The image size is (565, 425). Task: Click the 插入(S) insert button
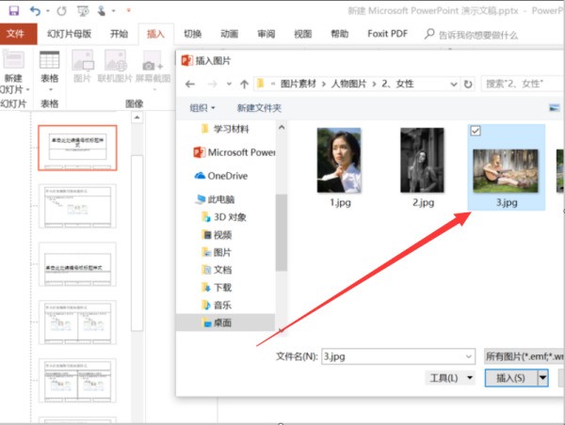point(509,378)
